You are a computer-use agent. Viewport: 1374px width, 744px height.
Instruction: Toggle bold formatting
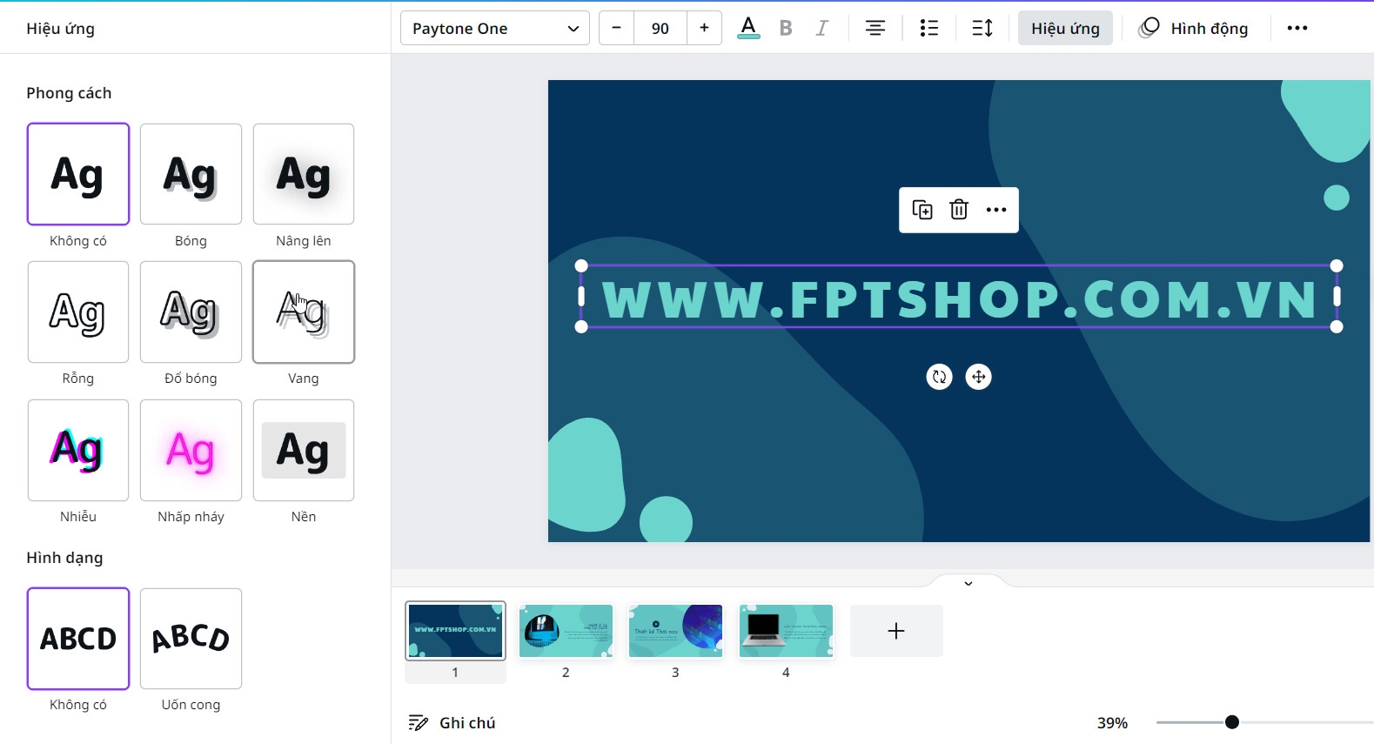click(x=786, y=28)
